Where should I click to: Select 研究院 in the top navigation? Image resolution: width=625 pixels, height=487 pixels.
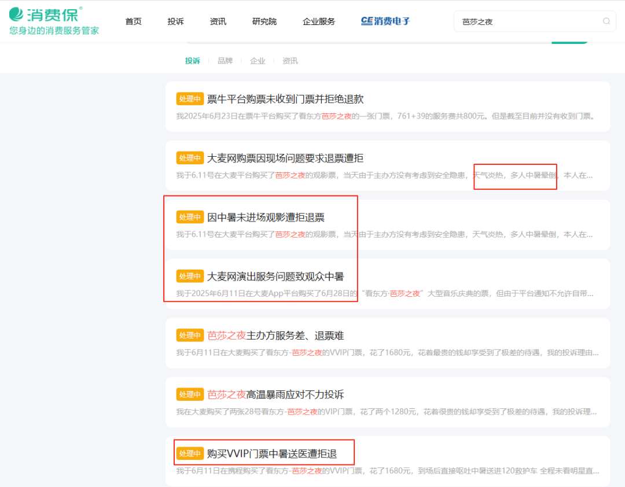point(264,21)
